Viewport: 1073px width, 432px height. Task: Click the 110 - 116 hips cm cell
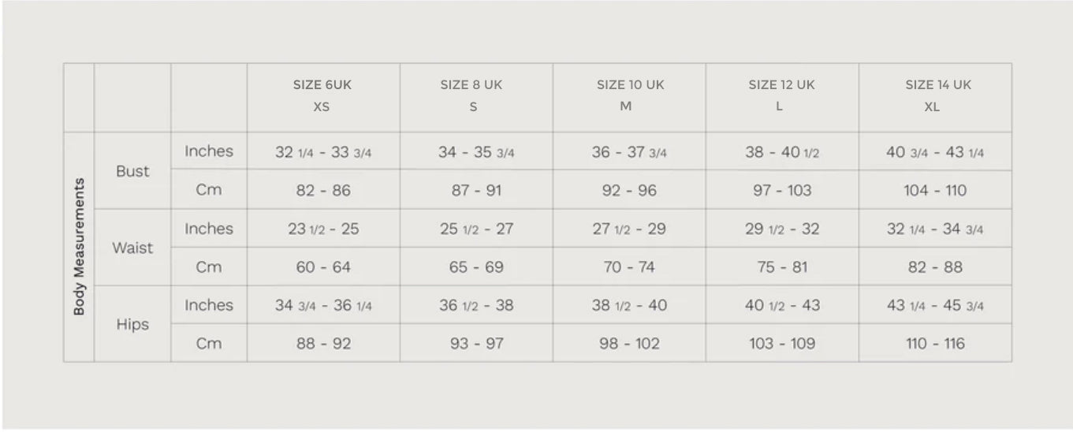coord(935,344)
